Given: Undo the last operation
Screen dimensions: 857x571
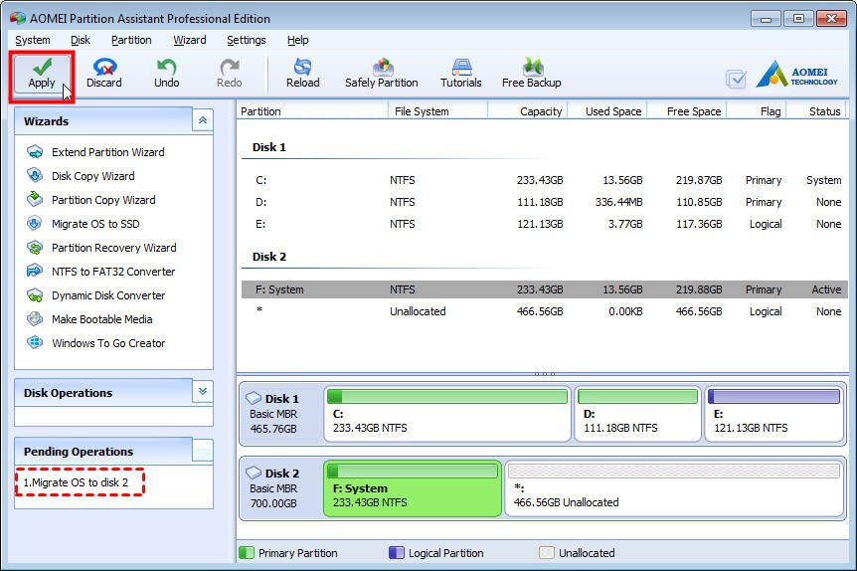Looking at the screenshot, I should [x=166, y=74].
